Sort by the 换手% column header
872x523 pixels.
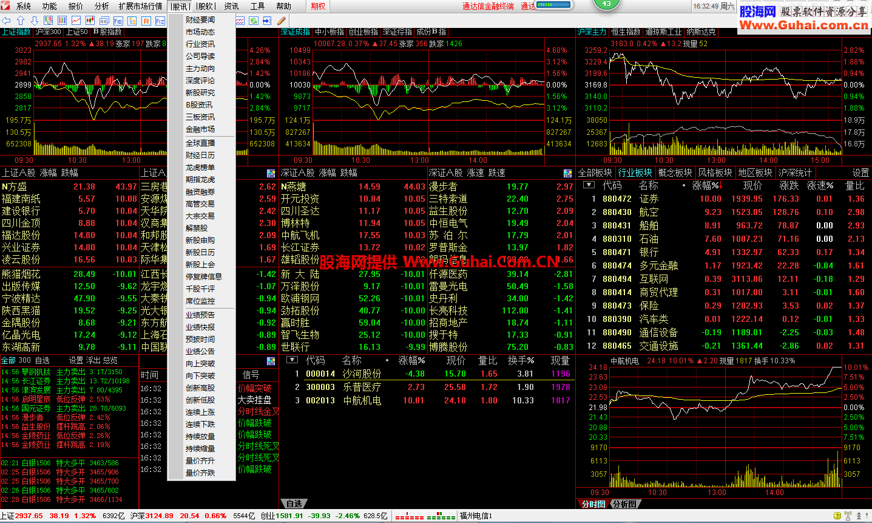(521, 360)
